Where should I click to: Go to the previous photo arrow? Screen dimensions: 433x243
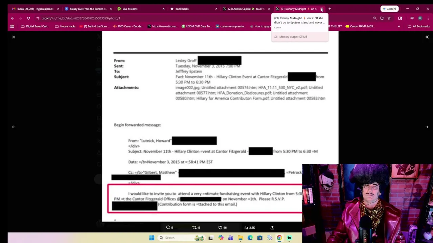point(14,127)
